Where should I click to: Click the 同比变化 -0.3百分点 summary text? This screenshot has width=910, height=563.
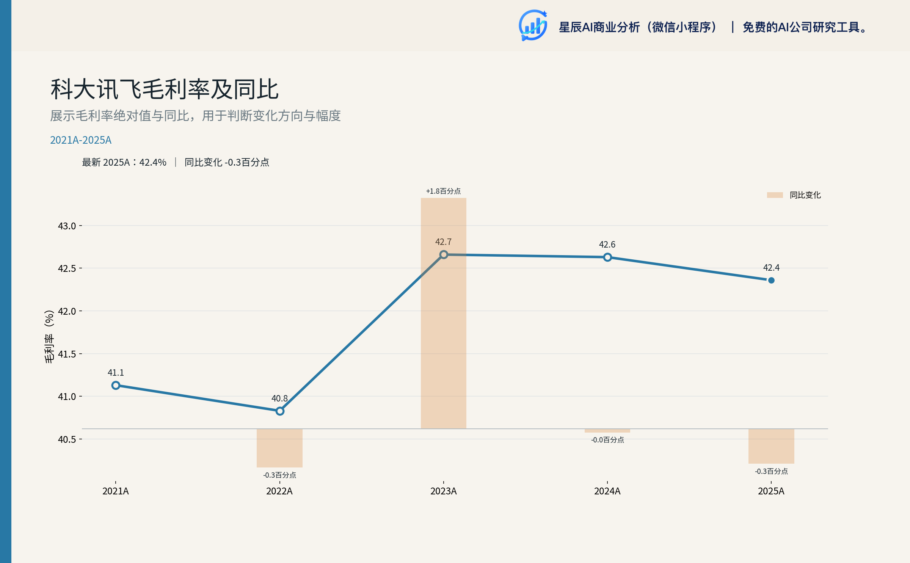227,162
